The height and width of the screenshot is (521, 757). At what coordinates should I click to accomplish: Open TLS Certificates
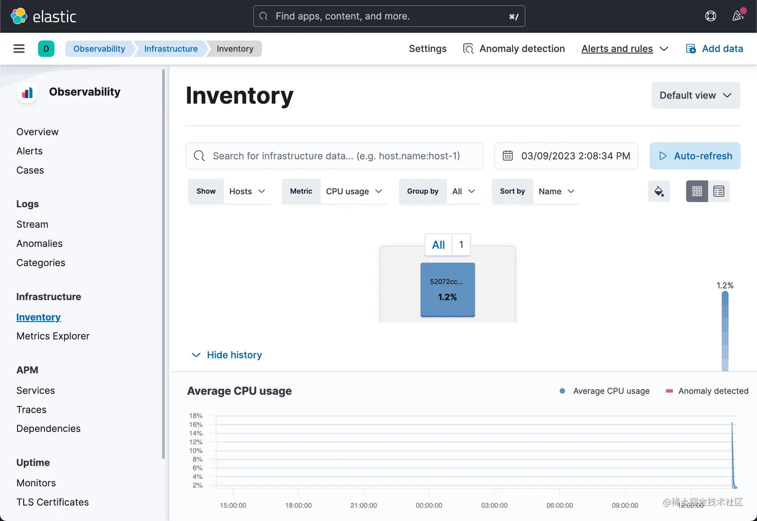point(53,502)
